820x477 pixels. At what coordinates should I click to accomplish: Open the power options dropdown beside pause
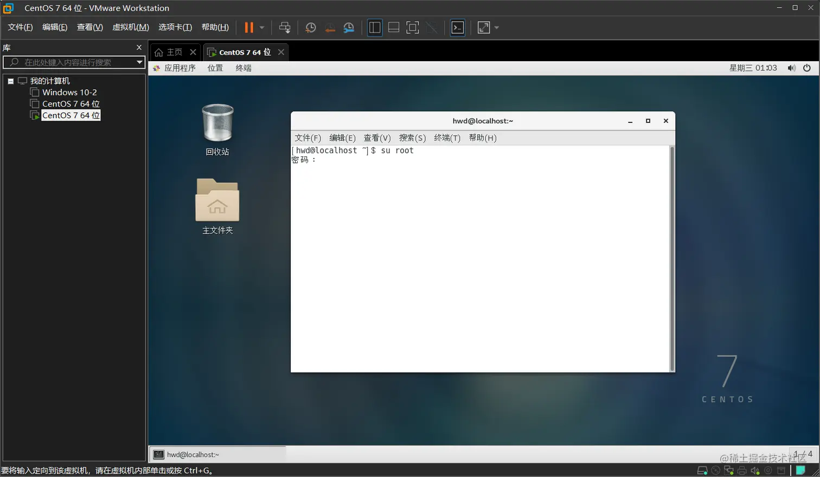point(262,28)
